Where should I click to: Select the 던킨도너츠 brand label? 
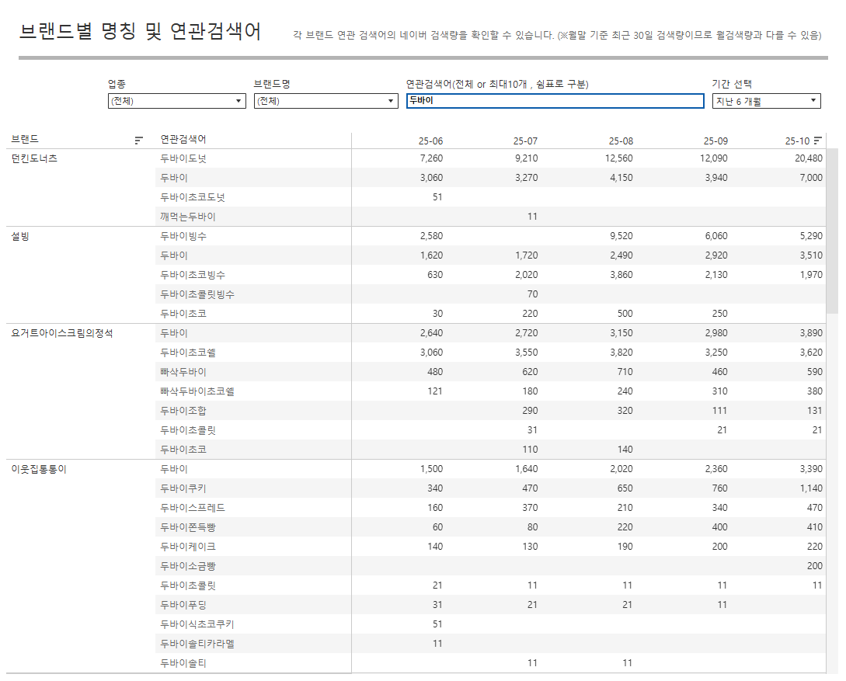pyautogui.click(x=34, y=158)
